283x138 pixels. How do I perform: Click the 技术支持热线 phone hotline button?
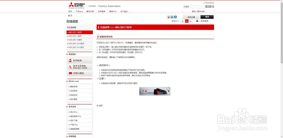80,67
